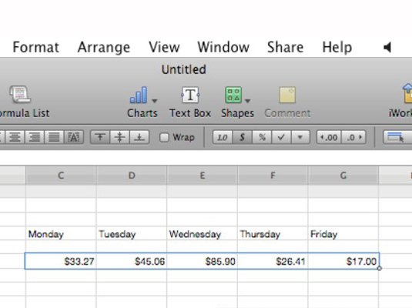412x308 pixels.
Task: Click the $17.00 cell
Action: [x=343, y=261]
